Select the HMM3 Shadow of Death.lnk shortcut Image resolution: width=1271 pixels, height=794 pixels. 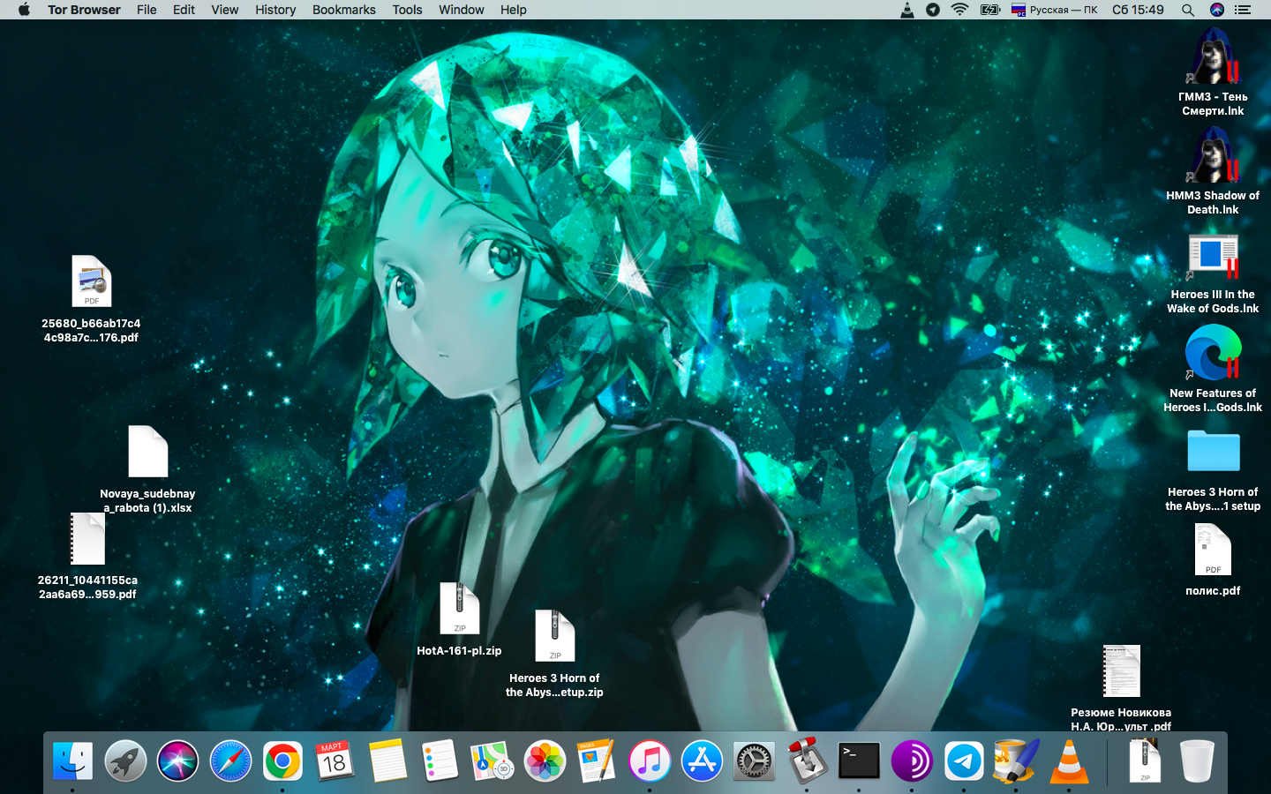click(x=1213, y=171)
